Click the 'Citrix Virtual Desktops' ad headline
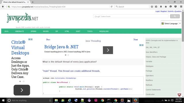 point(20,47)
